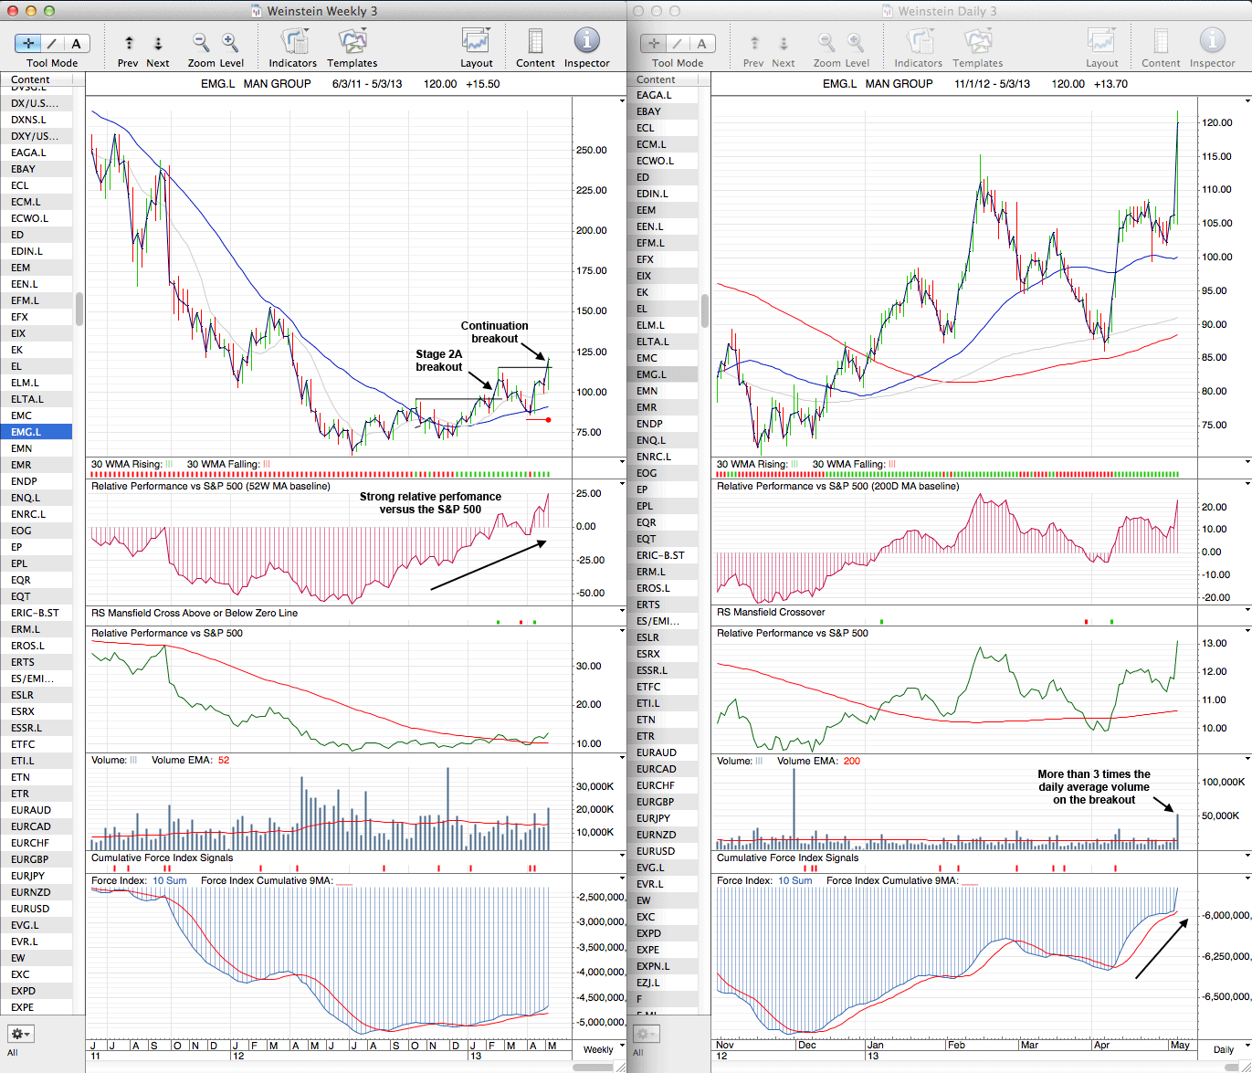Open Indicators in the Weekly window toolbar
1252x1073 pixels.
point(293,43)
